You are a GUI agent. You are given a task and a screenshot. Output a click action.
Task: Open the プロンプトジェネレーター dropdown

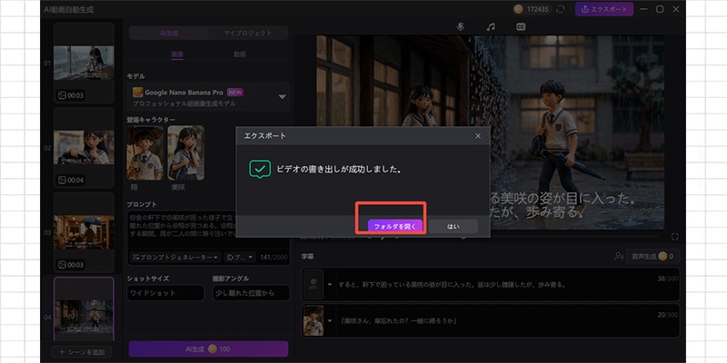click(175, 257)
